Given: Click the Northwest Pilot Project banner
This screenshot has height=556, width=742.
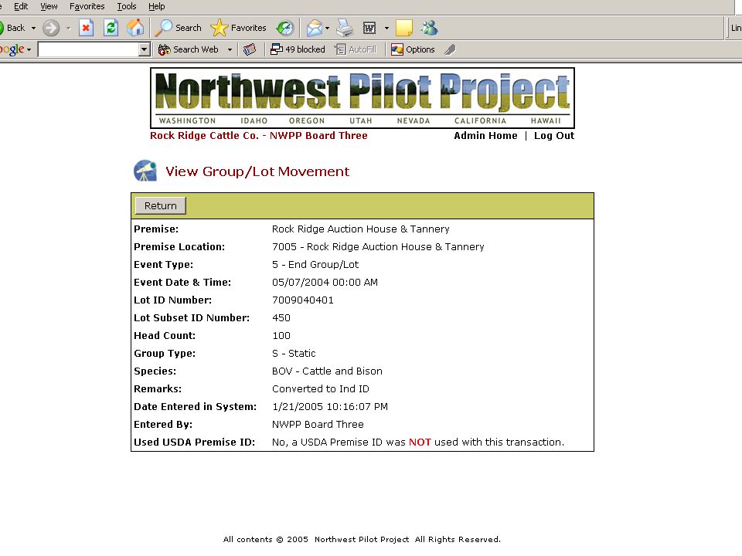Looking at the screenshot, I should [x=362, y=98].
